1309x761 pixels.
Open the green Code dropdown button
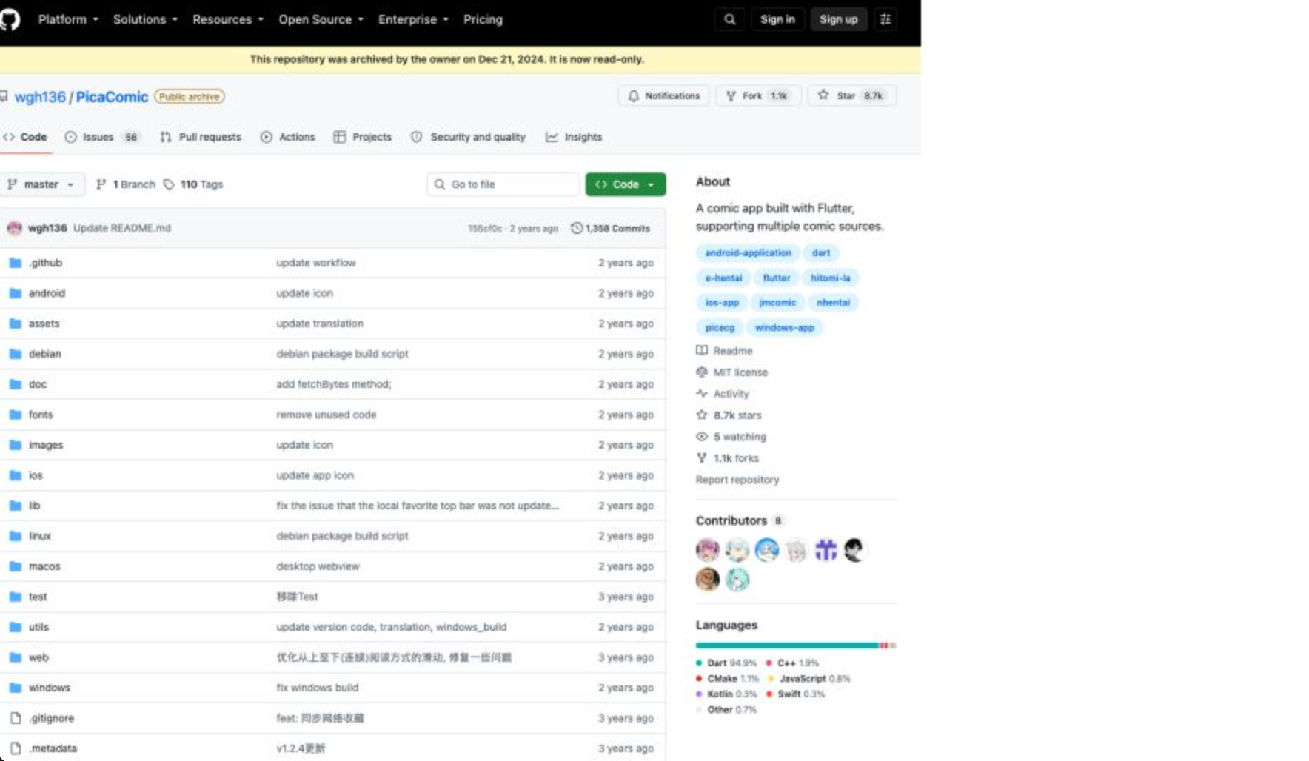(x=626, y=184)
